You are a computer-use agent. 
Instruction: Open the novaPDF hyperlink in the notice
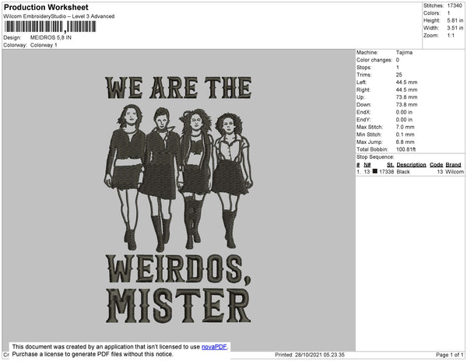214,347
